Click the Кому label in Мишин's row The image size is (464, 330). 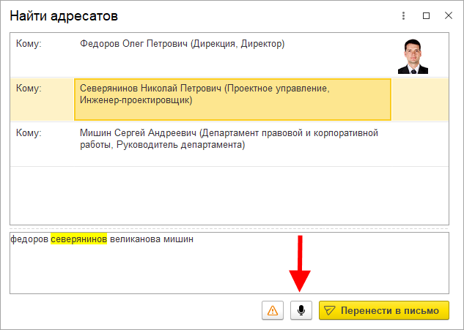(29, 133)
